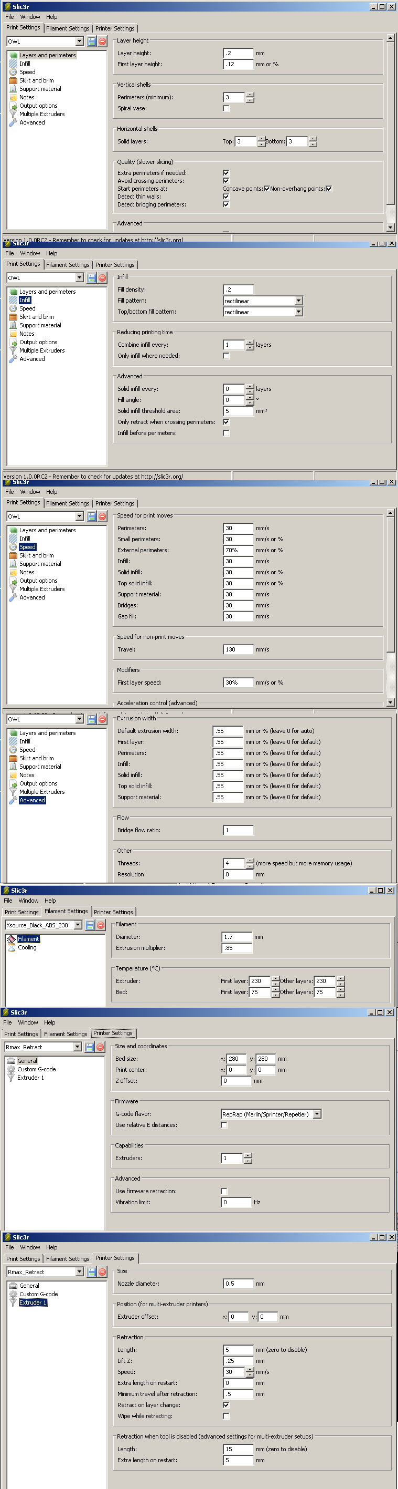The width and height of the screenshot is (398, 1489).
Task: Expand the Top/bottom fill pattern dropdown
Action: coord(298,312)
